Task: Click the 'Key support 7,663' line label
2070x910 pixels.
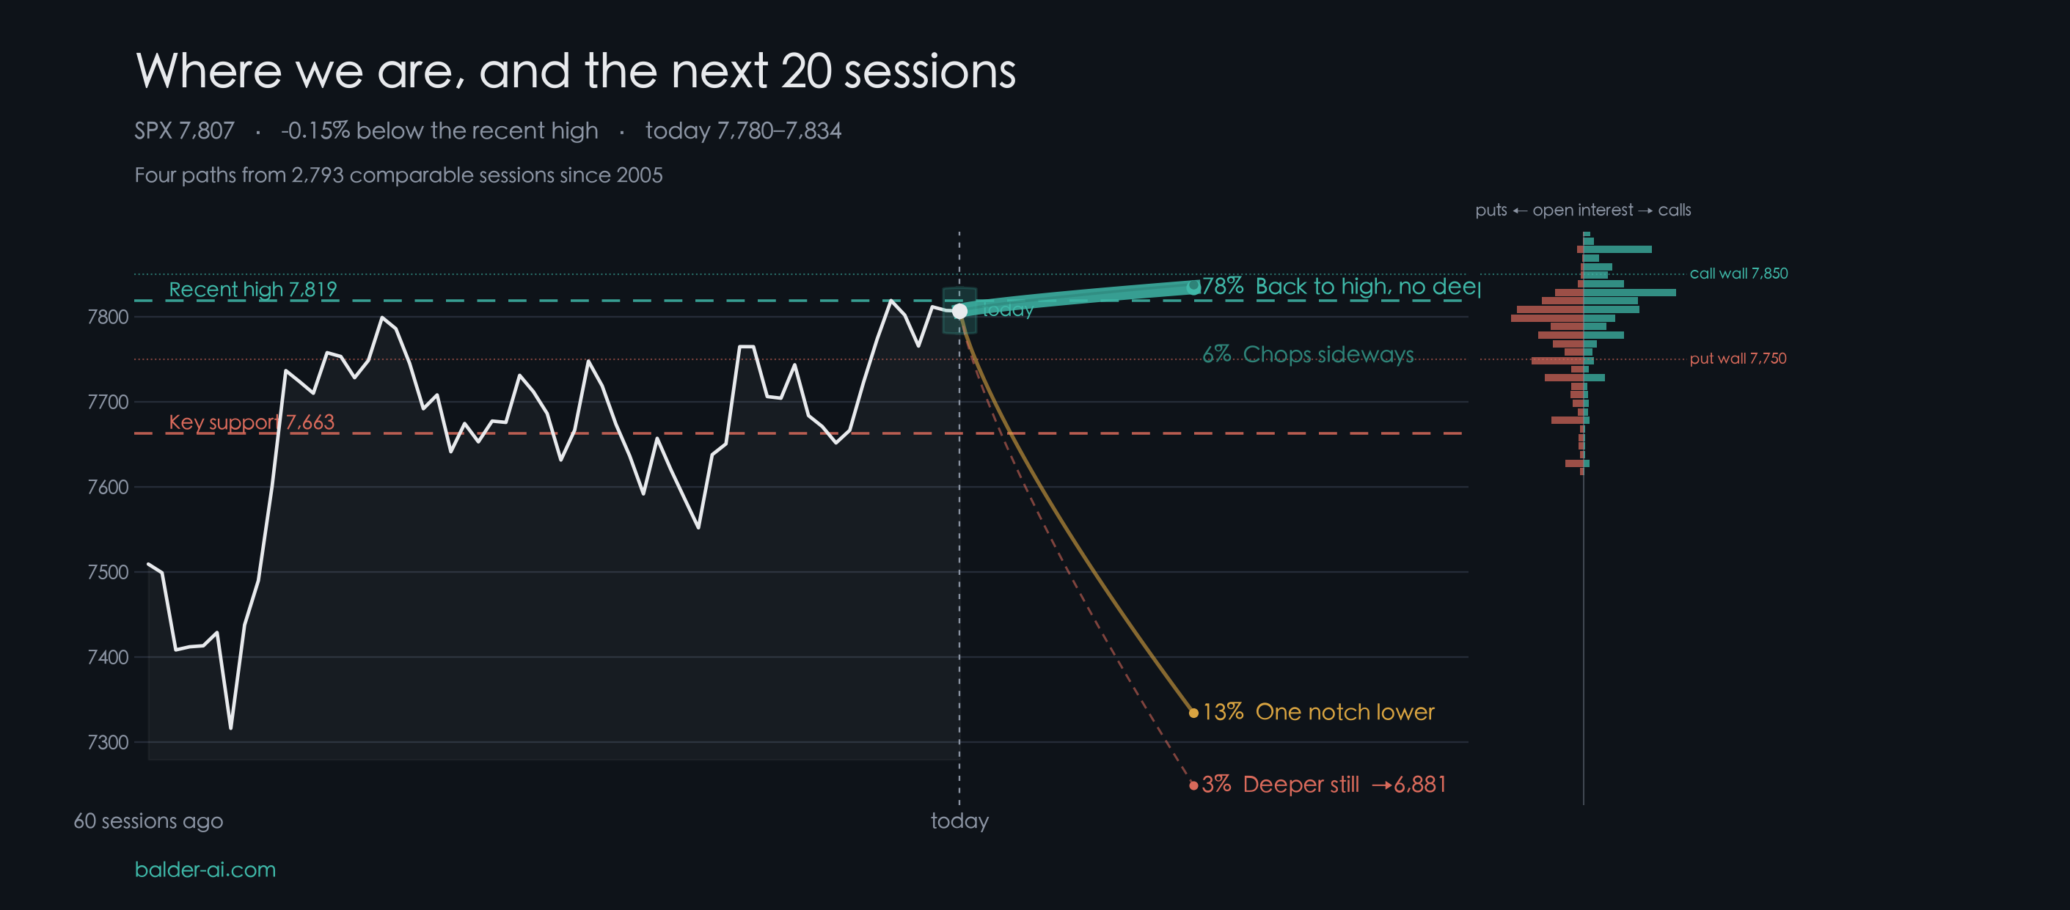Action: (x=252, y=422)
